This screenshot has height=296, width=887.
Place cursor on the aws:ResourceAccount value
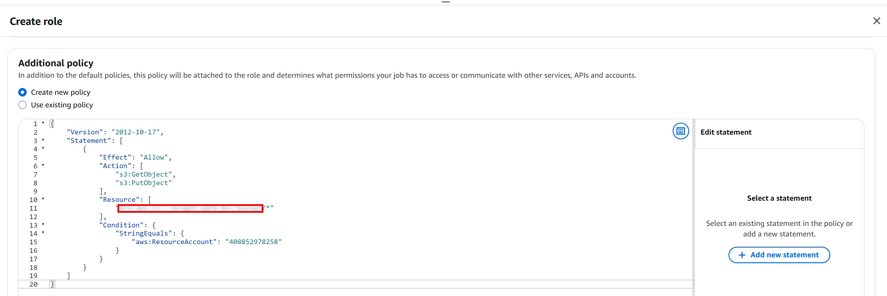(253, 242)
